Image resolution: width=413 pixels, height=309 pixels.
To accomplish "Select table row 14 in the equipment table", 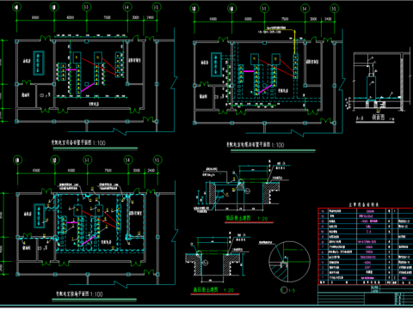I will click(366, 211).
